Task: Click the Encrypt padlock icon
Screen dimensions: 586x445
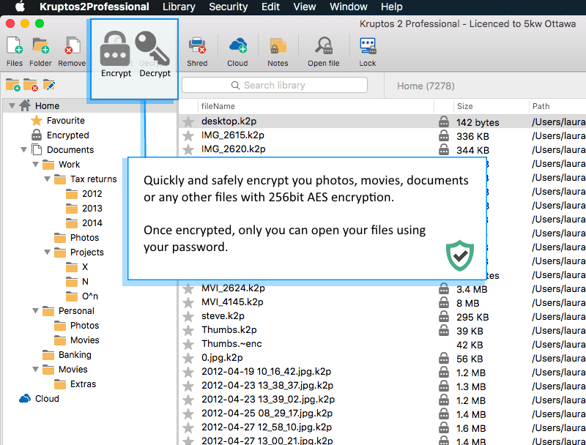Action: pyautogui.click(x=115, y=48)
